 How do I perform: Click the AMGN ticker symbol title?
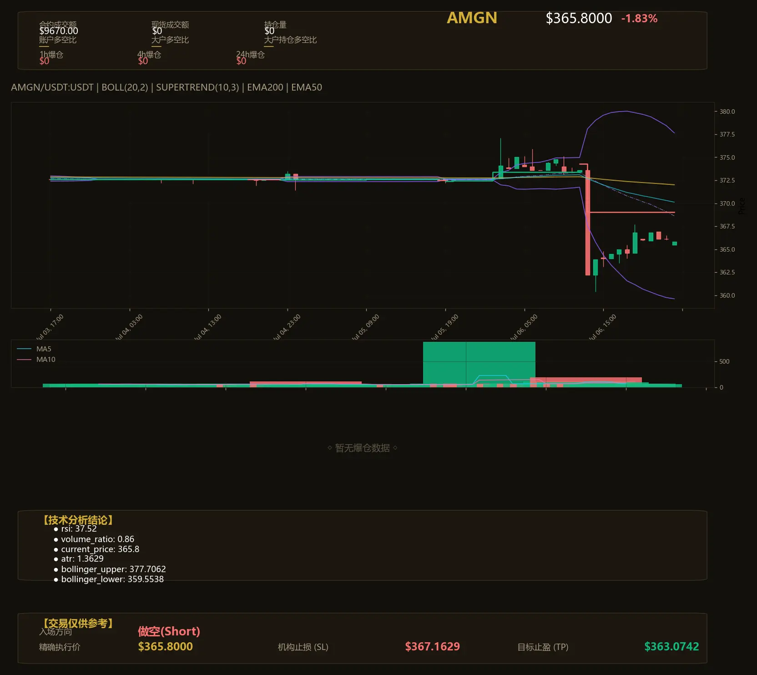click(x=472, y=18)
